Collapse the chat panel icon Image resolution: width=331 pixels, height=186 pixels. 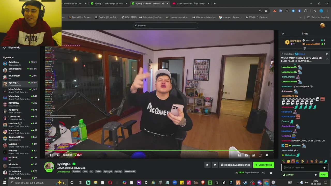click(283, 34)
